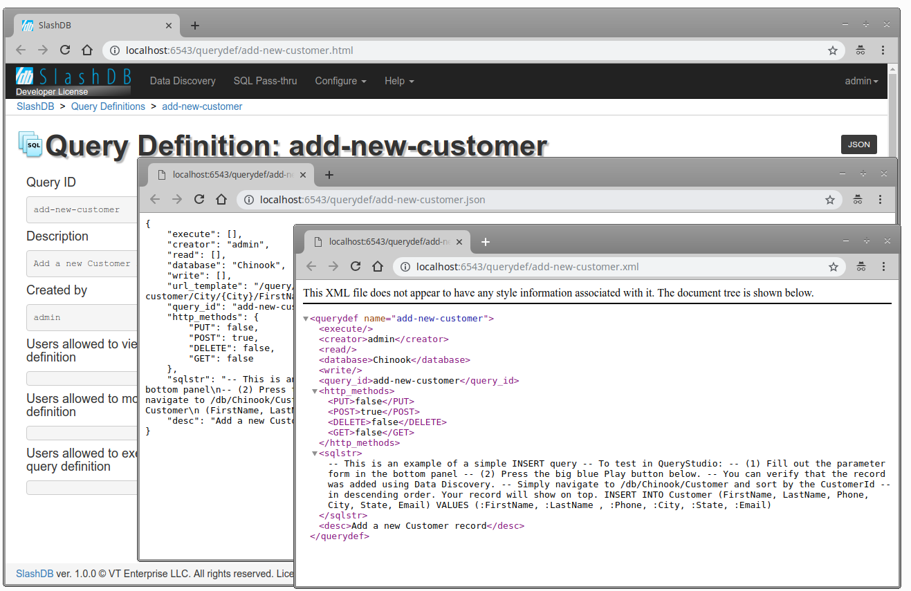Bookmark the add-new-customer.html page with star

833,50
